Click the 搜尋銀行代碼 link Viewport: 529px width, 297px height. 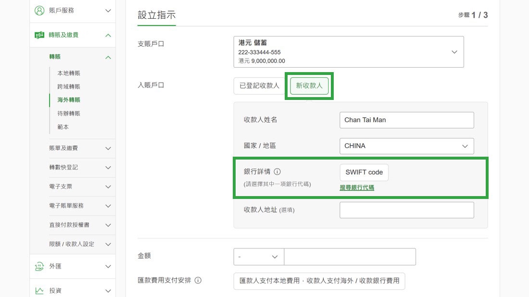pos(357,187)
